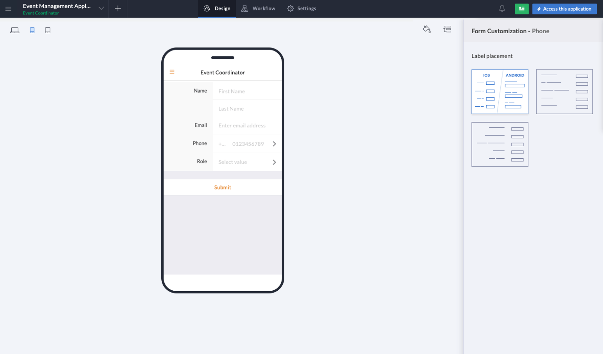Switch to tablet preview mode
The width and height of the screenshot is (603, 354).
tap(48, 30)
